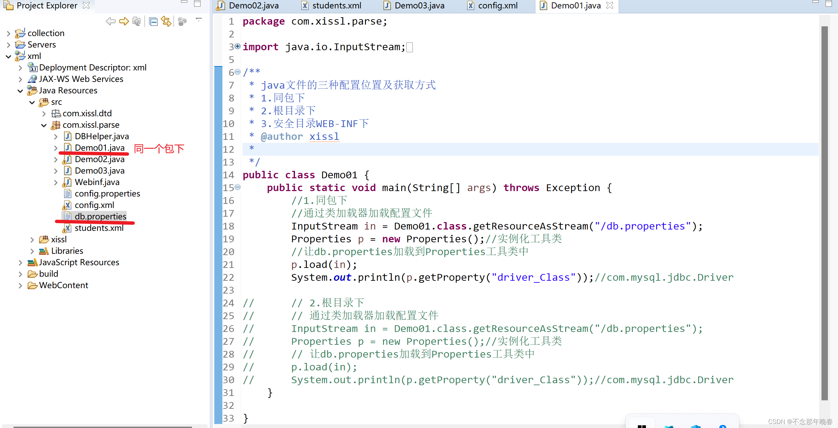Click the Java file icon next to DBHelper.java
The width and height of the screenshot is (838, 428).
pos(68,136)
